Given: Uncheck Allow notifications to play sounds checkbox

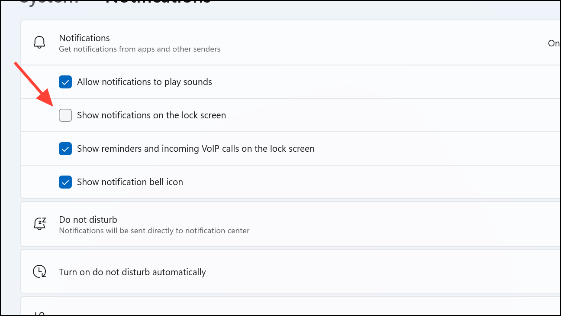Looking at the screenshot, I should [x=65, y=82].
